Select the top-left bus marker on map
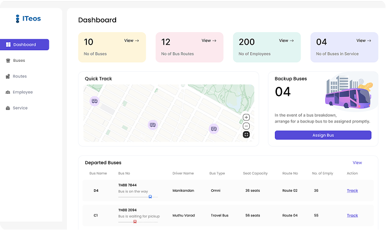Image resolution: width=386 pixels, height=230 pixels. click(x=94, y=101)
